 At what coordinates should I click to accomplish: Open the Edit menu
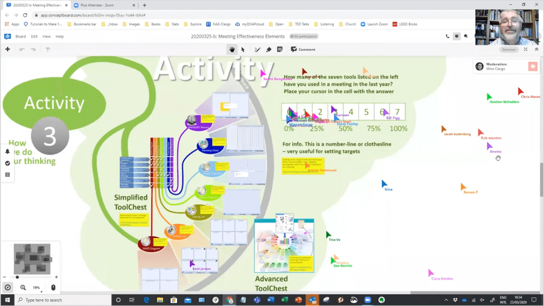[34, 36]
